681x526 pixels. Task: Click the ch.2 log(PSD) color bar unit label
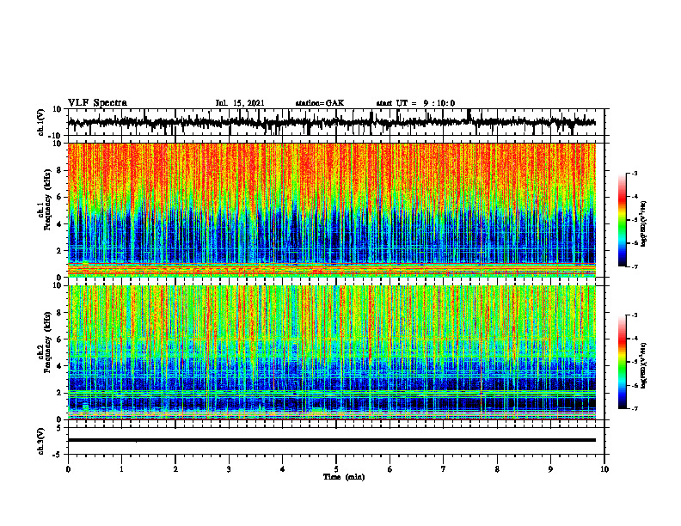tap(644, 364)
